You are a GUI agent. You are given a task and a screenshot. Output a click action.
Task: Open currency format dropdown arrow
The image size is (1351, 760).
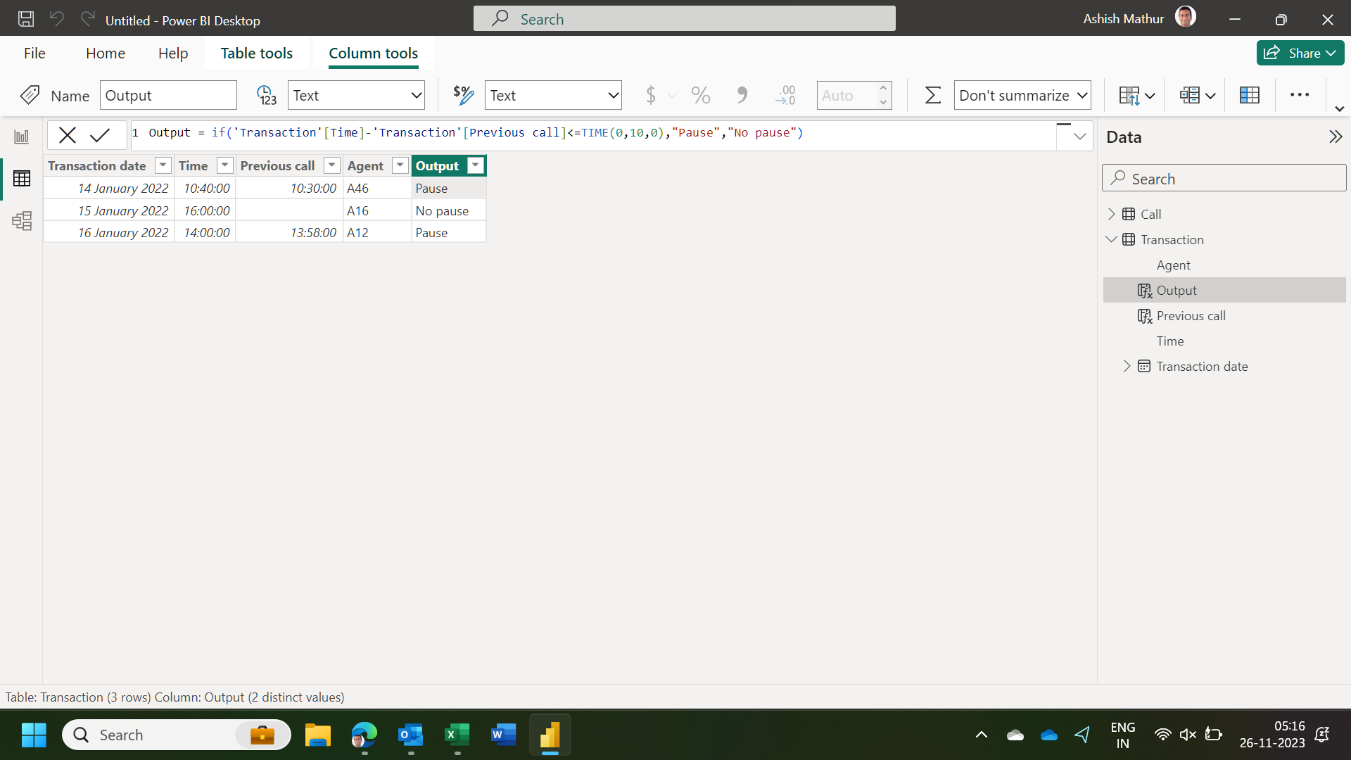pyautogui.click(x=672, y=95)
